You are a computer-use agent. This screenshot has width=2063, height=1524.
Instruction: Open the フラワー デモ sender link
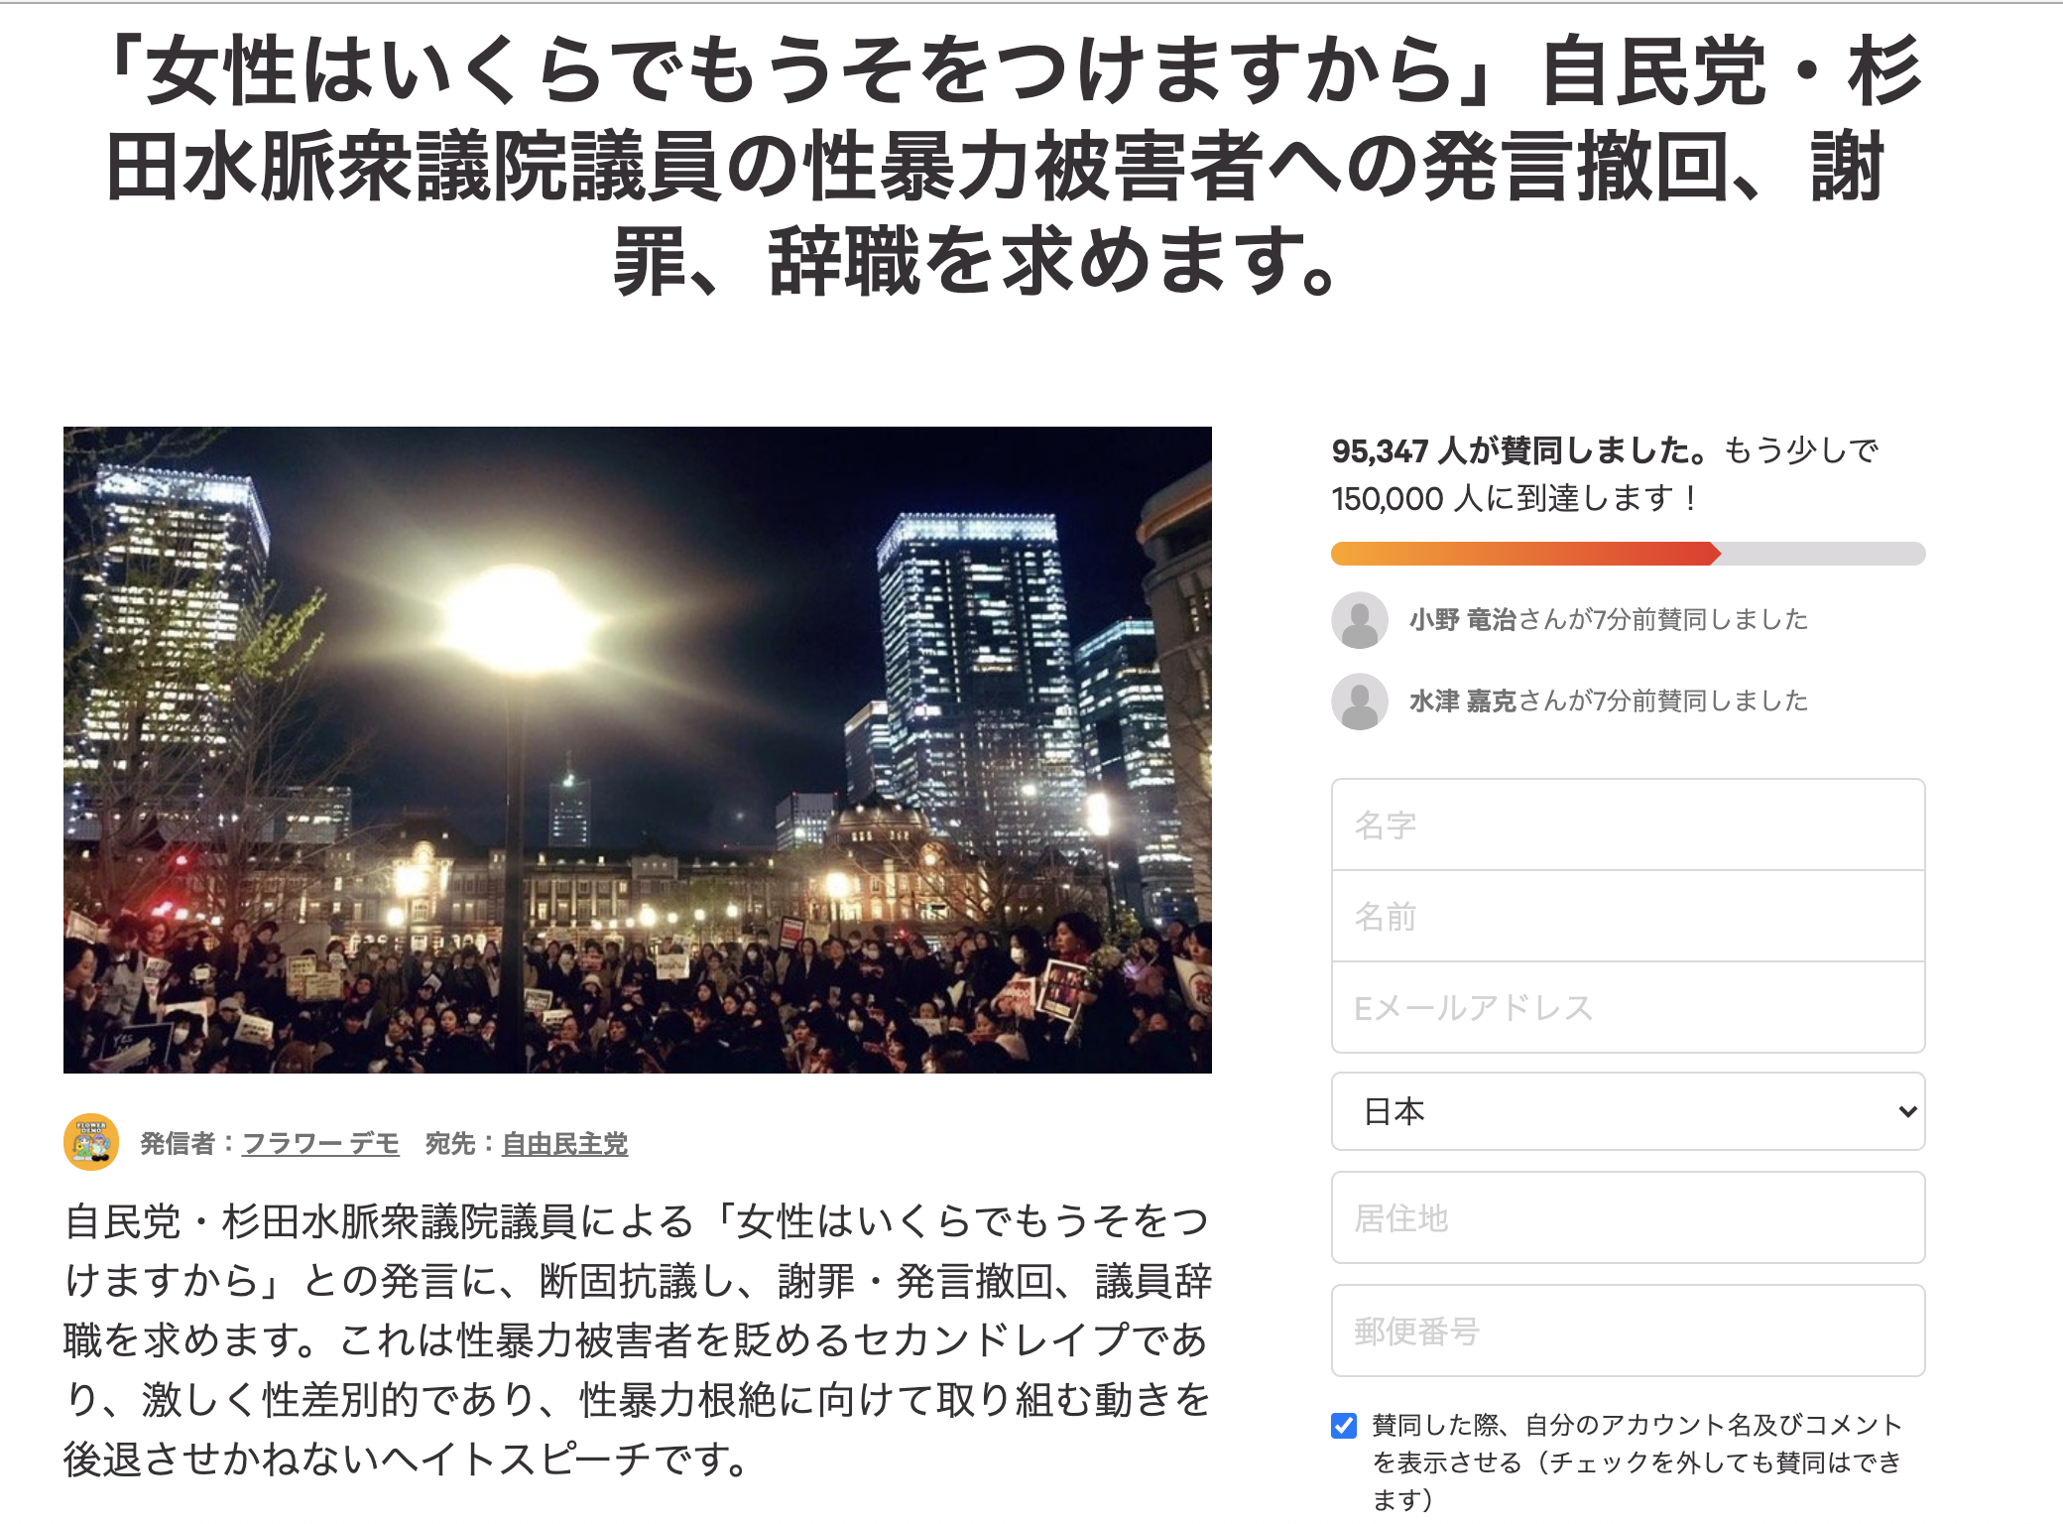(320, 1143)
